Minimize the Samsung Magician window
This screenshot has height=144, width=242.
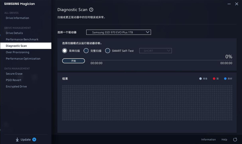pyautogui.click(x=229, y=4)
